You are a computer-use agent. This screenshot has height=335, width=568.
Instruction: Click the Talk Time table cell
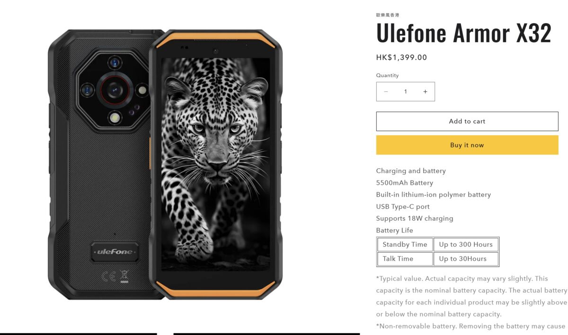[x=405, y=258]
